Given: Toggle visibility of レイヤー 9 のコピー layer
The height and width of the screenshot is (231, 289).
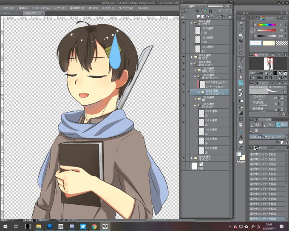Looking at the screenshot, I should (x=184, y=85).
